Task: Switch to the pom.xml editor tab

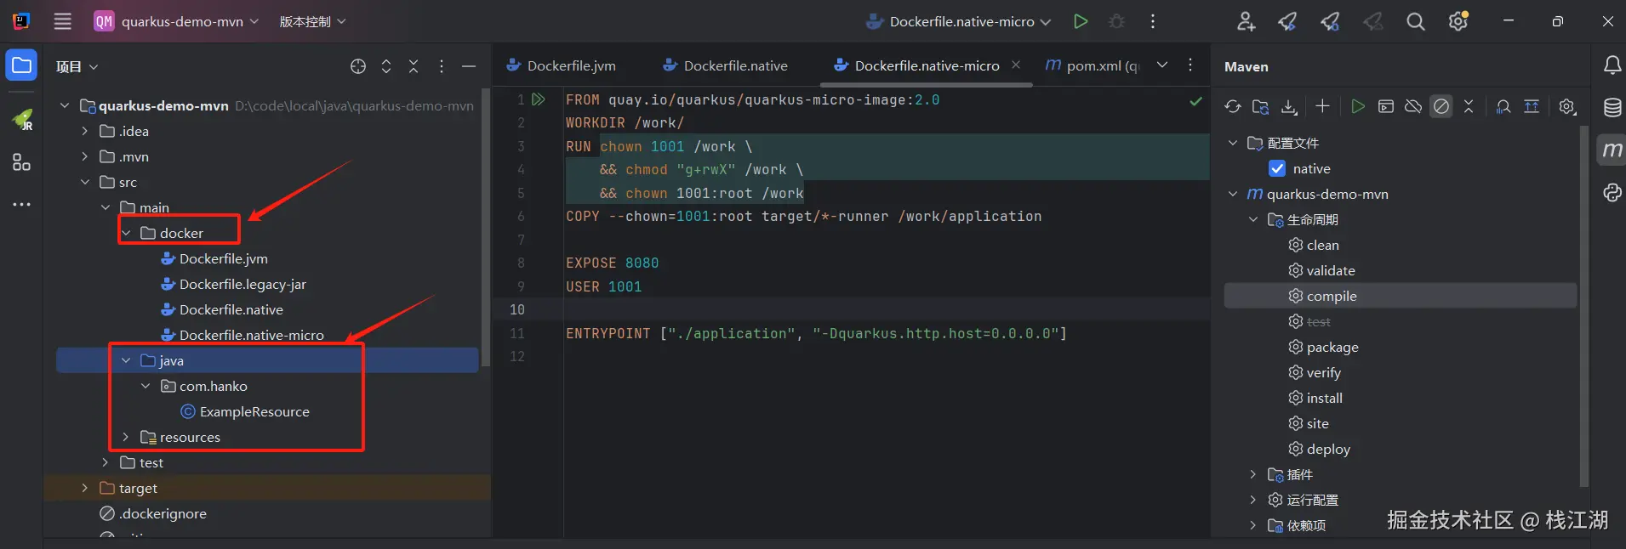Action: pos(1093,65)
